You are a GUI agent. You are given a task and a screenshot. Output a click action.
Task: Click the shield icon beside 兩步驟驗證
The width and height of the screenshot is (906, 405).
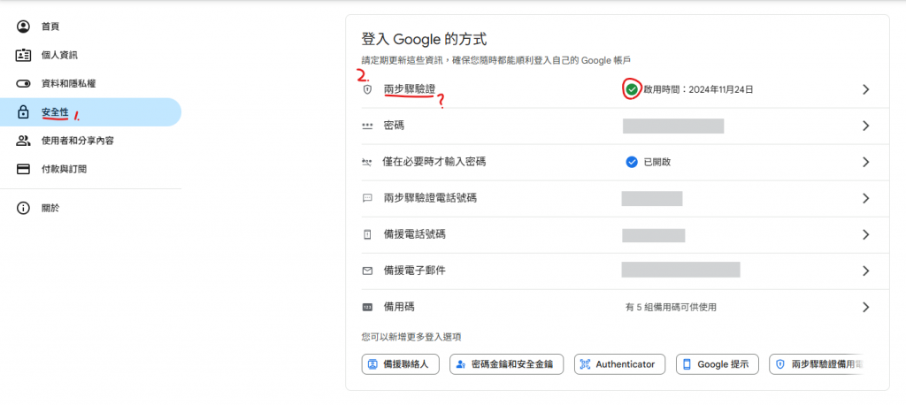(367, 90)
